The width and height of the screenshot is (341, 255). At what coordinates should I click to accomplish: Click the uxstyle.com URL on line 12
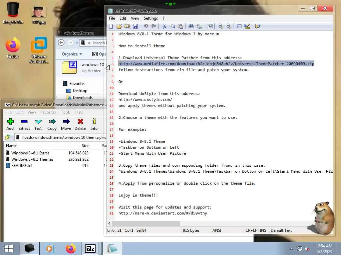(145, 100)
